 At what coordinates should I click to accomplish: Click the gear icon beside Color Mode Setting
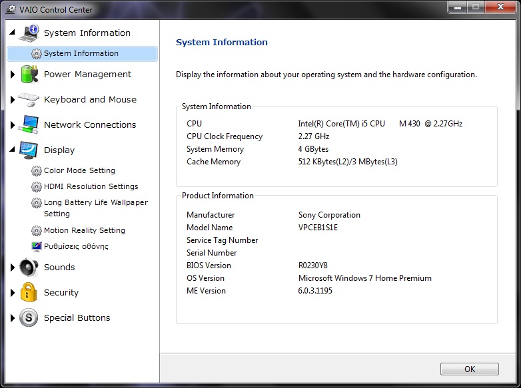(36, 170)
